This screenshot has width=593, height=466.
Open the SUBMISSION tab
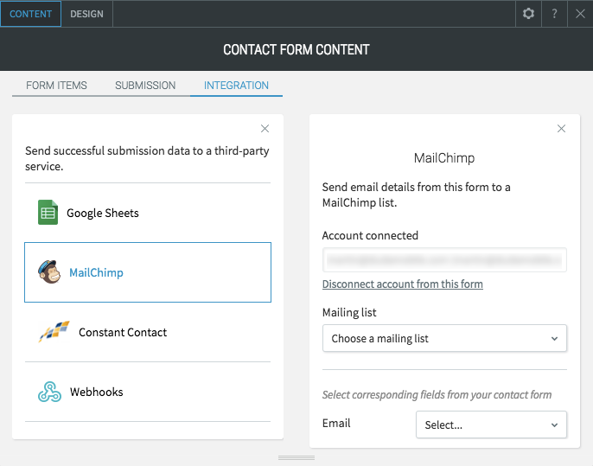pyautogui.click(x=145, y=86)
